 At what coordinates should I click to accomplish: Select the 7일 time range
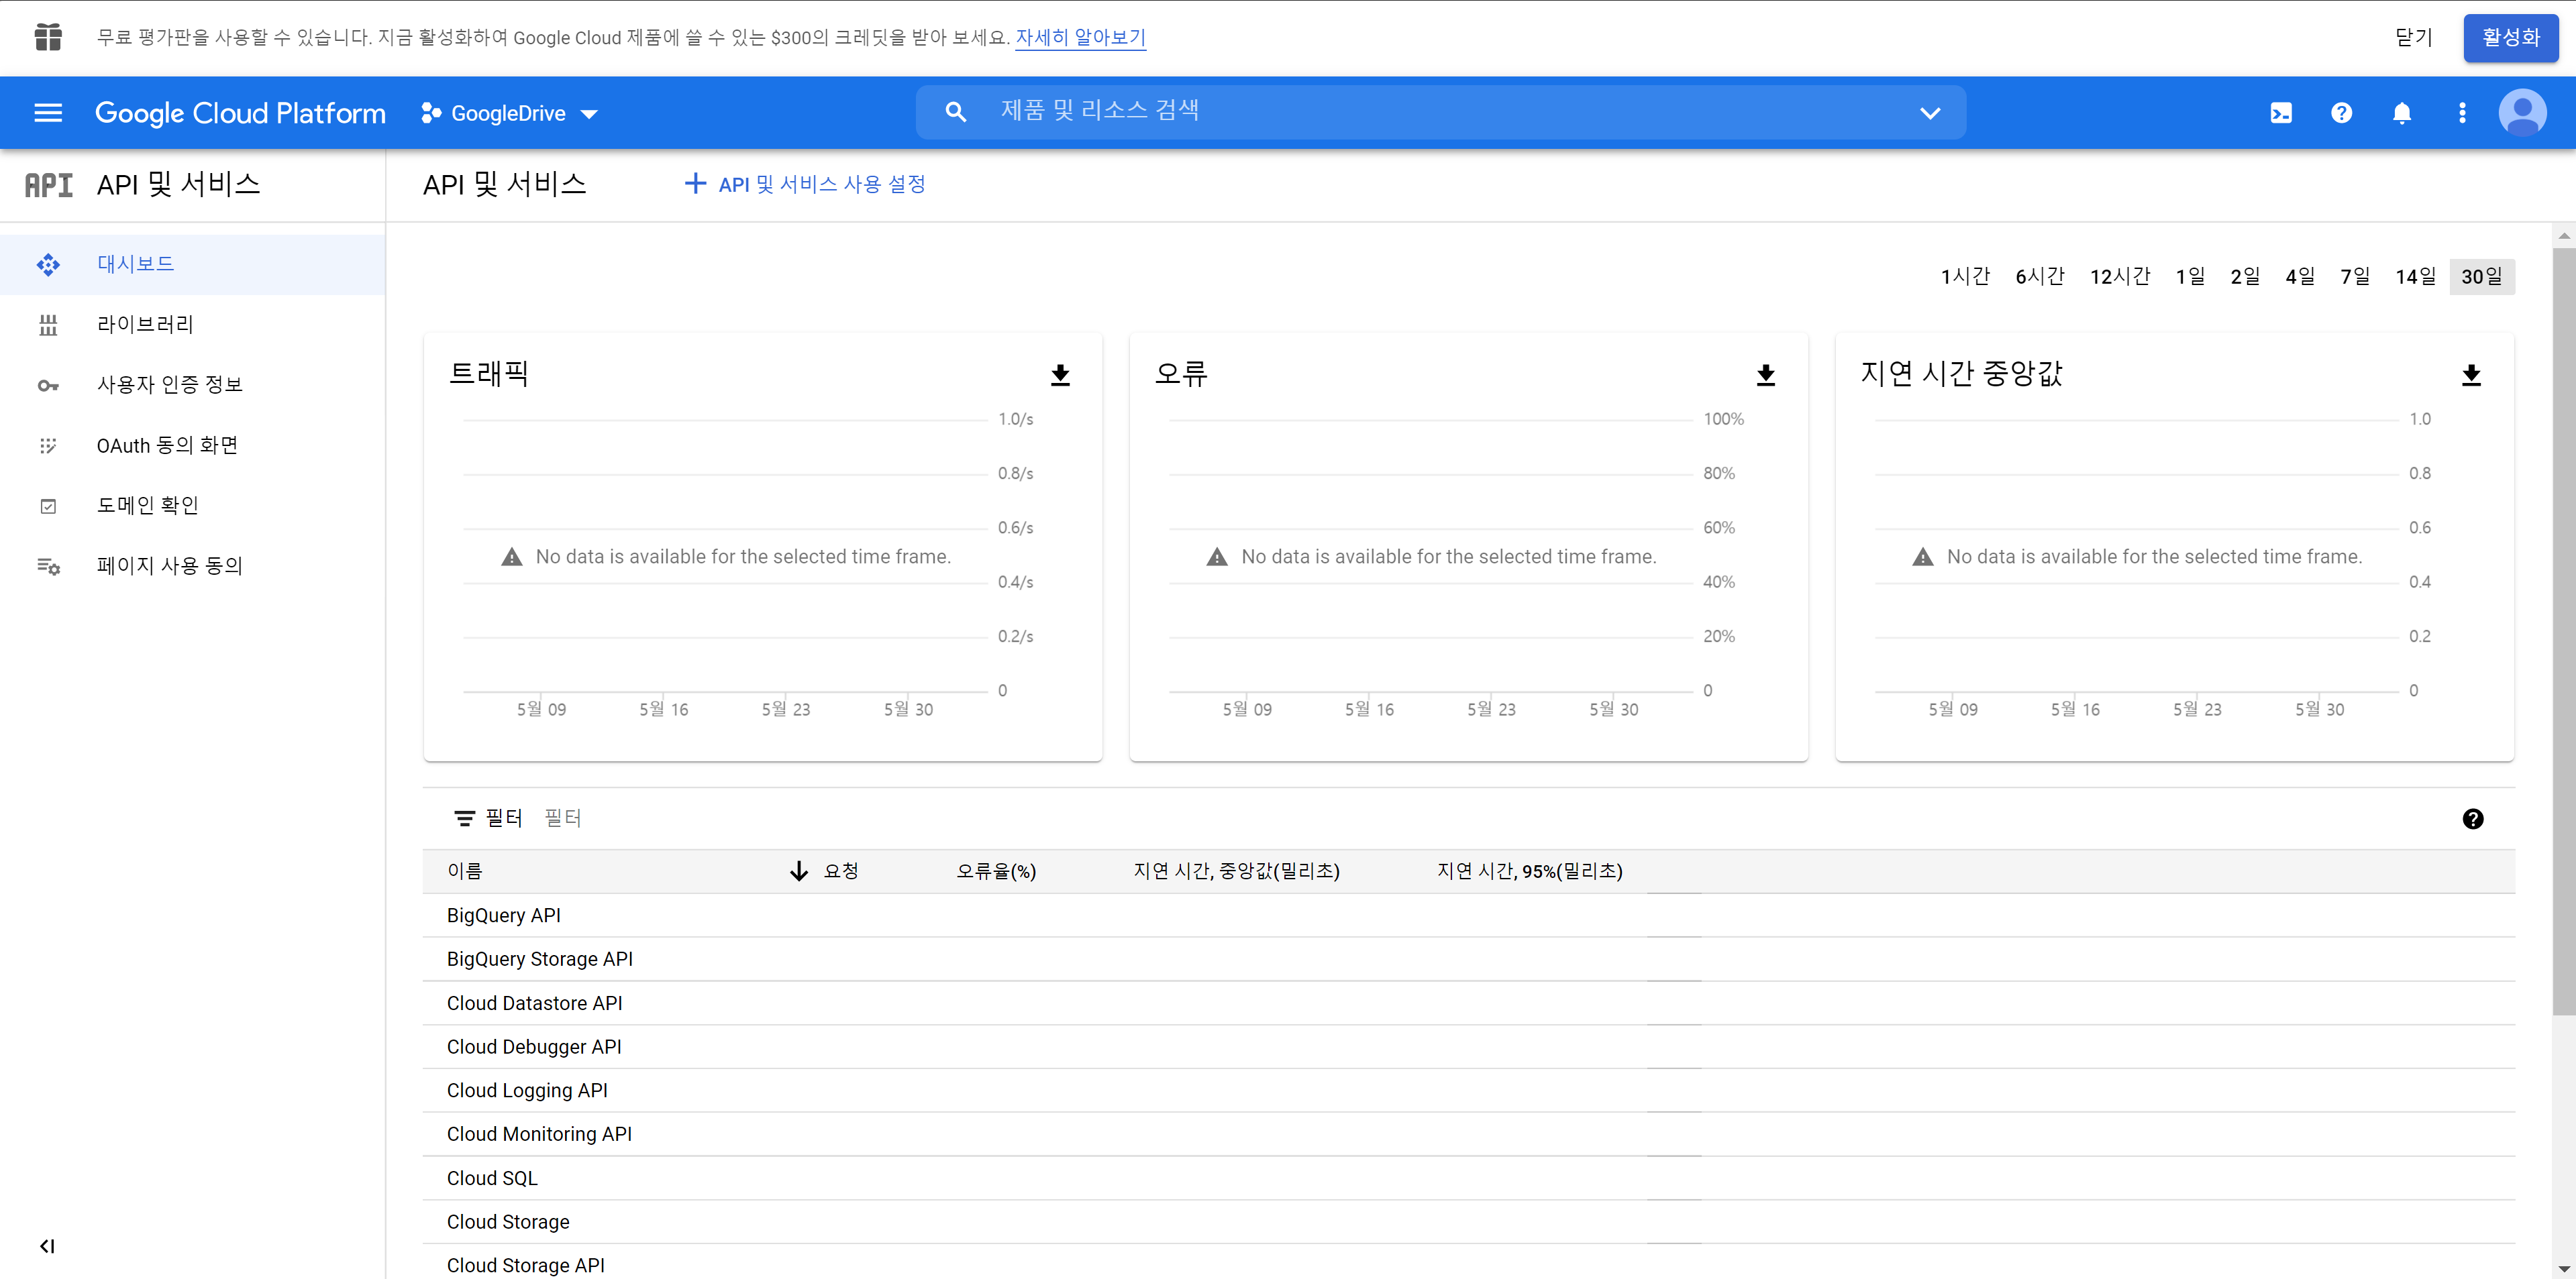pyautogui.click(x=2354, y=277)
